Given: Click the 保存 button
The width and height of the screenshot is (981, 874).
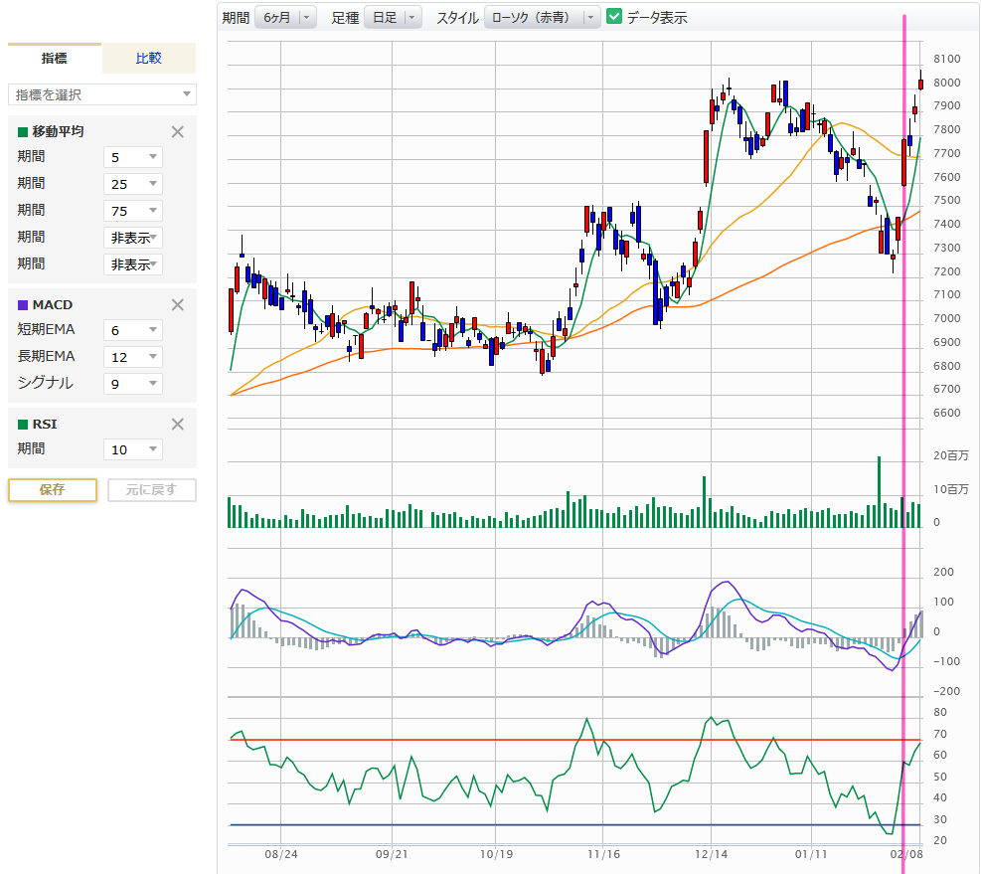Looking at the screenshot, I should pyautogui.click(x=53, y=490).
